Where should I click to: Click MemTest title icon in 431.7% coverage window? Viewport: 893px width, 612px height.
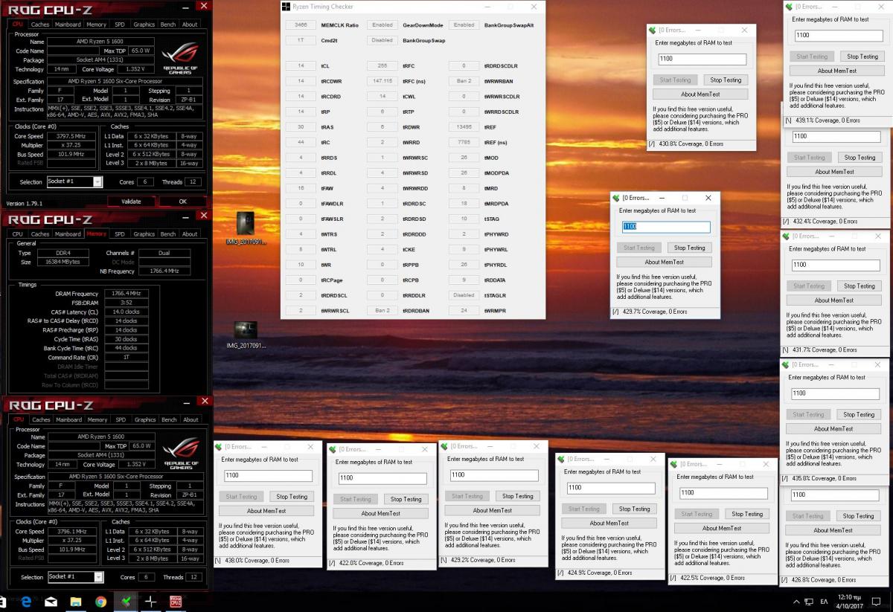pos(787,236)
